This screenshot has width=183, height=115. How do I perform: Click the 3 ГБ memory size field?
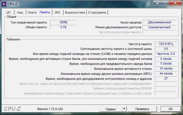[64, 27]
